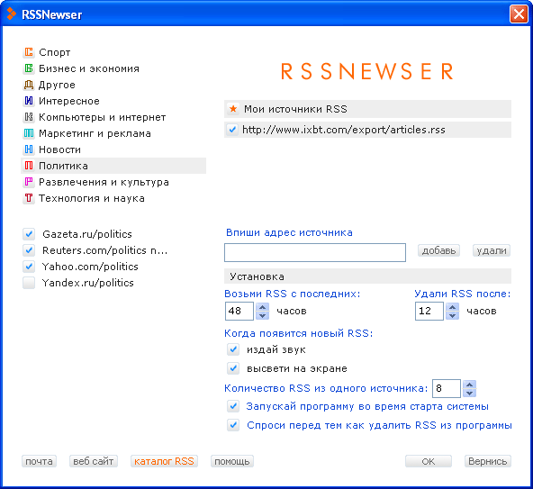
Task: Click the Установка section header
Action: [368, 276]
